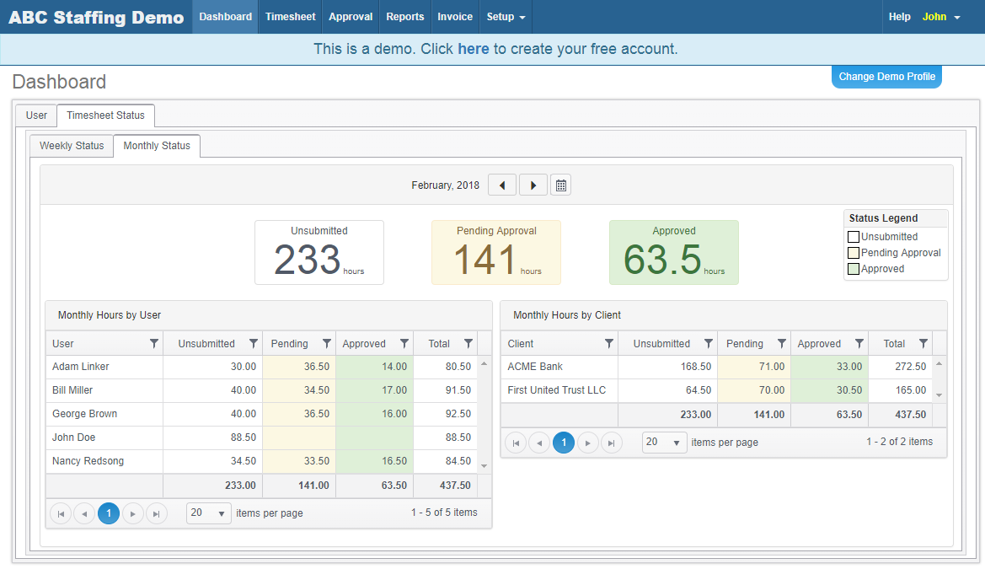985x569 pixels.
Task: Click the February, 2018 month label
Action: (446, 185)
